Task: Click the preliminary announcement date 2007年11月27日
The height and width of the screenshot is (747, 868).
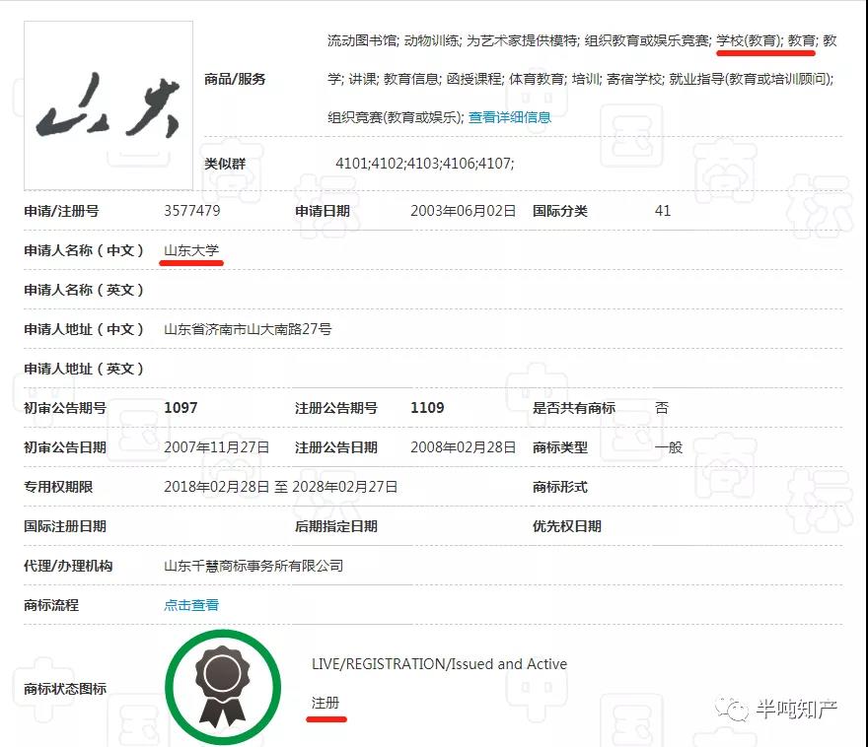Action: [x=216, y=447]
